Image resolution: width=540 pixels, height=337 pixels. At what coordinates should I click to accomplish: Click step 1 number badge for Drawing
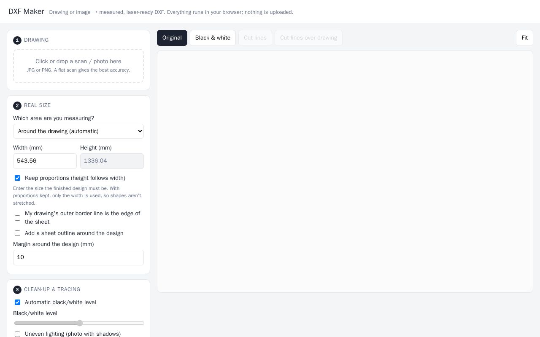coord(17,40)
